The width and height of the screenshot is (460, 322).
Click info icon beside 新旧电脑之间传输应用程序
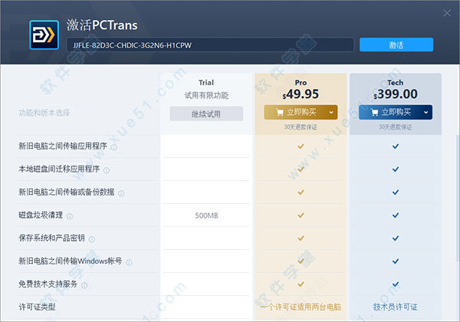[113, 146]
